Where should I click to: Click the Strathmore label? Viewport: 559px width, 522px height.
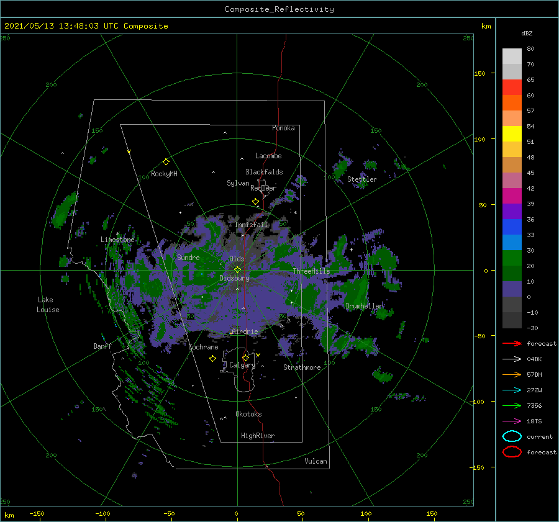click(302, 367)
